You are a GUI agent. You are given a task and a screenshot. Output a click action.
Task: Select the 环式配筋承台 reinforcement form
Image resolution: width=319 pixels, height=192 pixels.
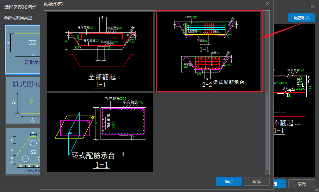[99, 133]
